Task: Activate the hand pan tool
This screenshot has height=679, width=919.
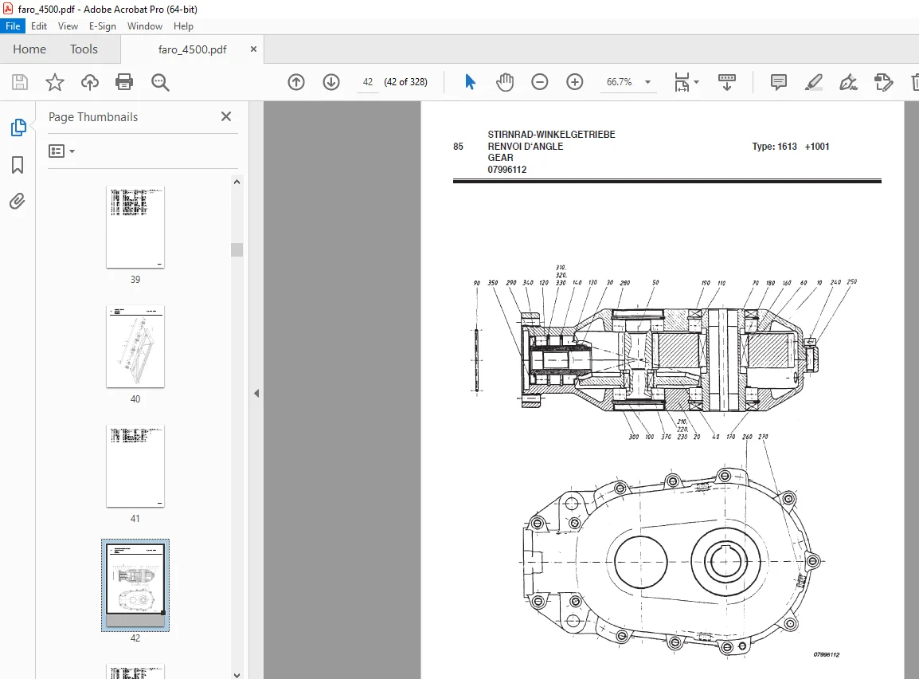Action: (x=505, y=82)
